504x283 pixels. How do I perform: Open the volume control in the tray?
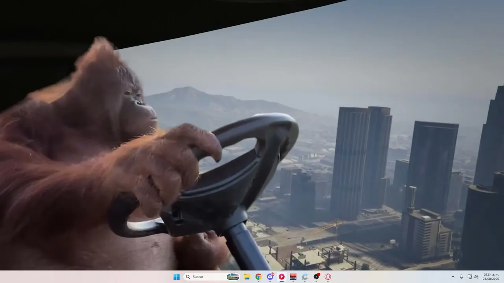[476, 277]
